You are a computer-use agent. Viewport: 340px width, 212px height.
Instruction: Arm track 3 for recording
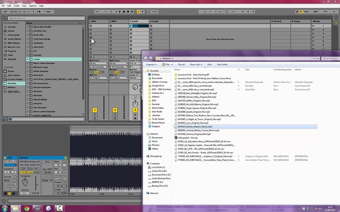[x=135, y=118]
